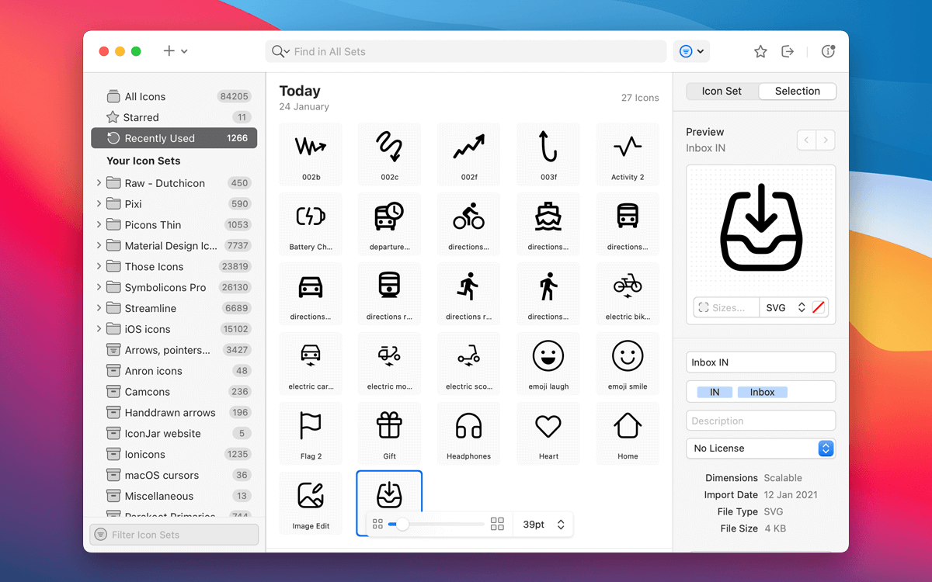Select the Gift icon
Viewport: 932px width, 582px height.
390,433
